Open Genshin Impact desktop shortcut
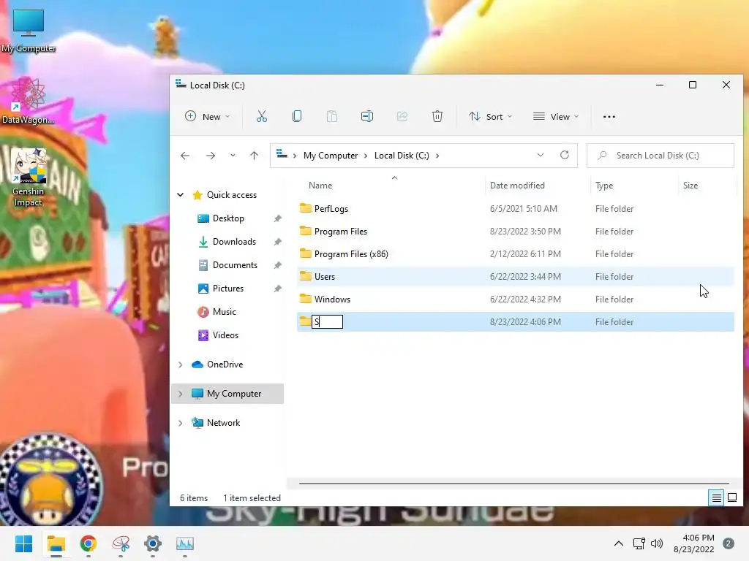This screenshot has width=749, height=561. [x=29, y=178]
